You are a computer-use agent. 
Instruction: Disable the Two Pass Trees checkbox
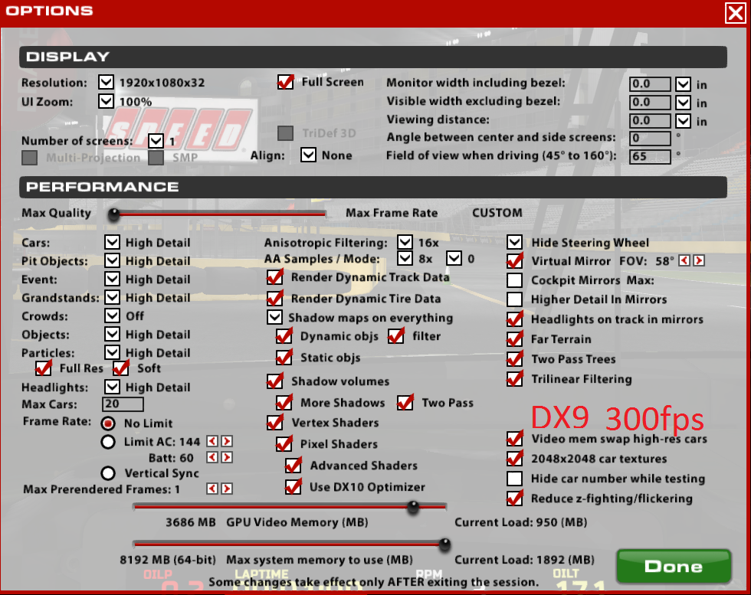[515, 359]
